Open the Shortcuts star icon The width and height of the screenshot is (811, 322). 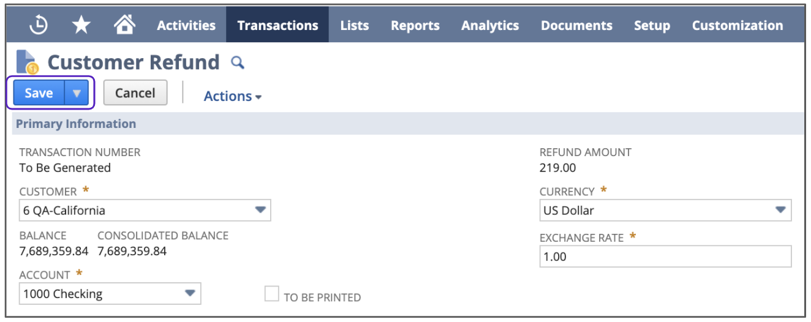81,25
